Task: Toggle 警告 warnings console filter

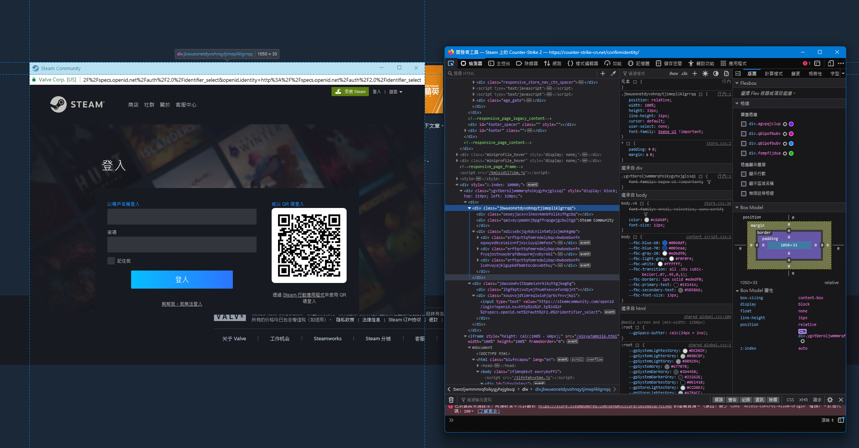Action: coord(732,400)
